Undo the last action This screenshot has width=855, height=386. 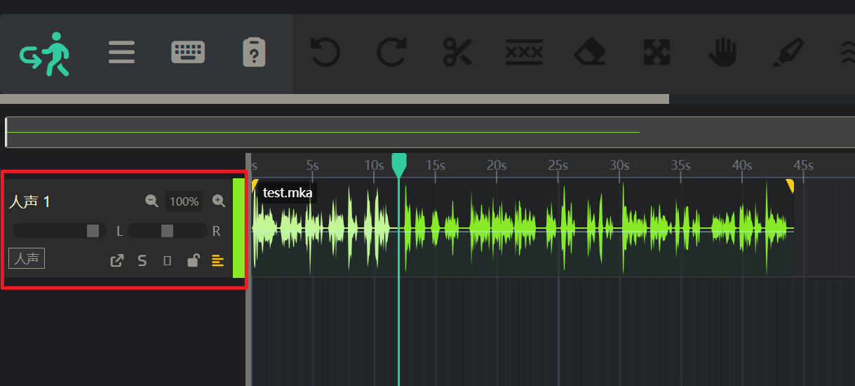pos(325,53)
